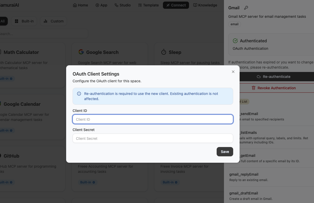This screenshot has width=314, height=203.
Task: Click the Freee Invoice description text
Action: coord(185,169)
